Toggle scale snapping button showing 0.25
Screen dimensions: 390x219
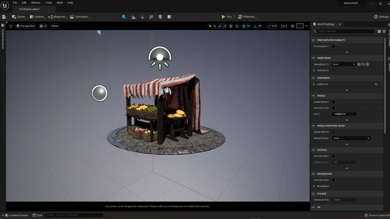tap(272, 26)
